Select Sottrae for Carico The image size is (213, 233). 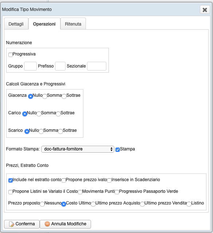pyautogui.click(x=58, y=114)
